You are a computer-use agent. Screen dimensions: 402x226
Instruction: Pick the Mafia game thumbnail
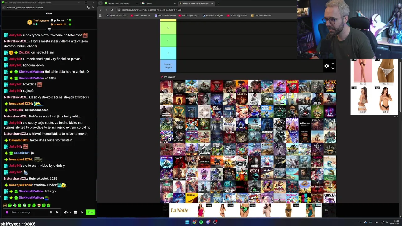click(242, 99)
